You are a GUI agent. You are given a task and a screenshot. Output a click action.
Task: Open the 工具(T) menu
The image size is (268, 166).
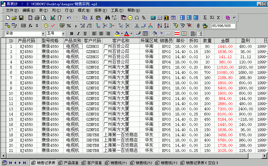(x=117, y=10)
